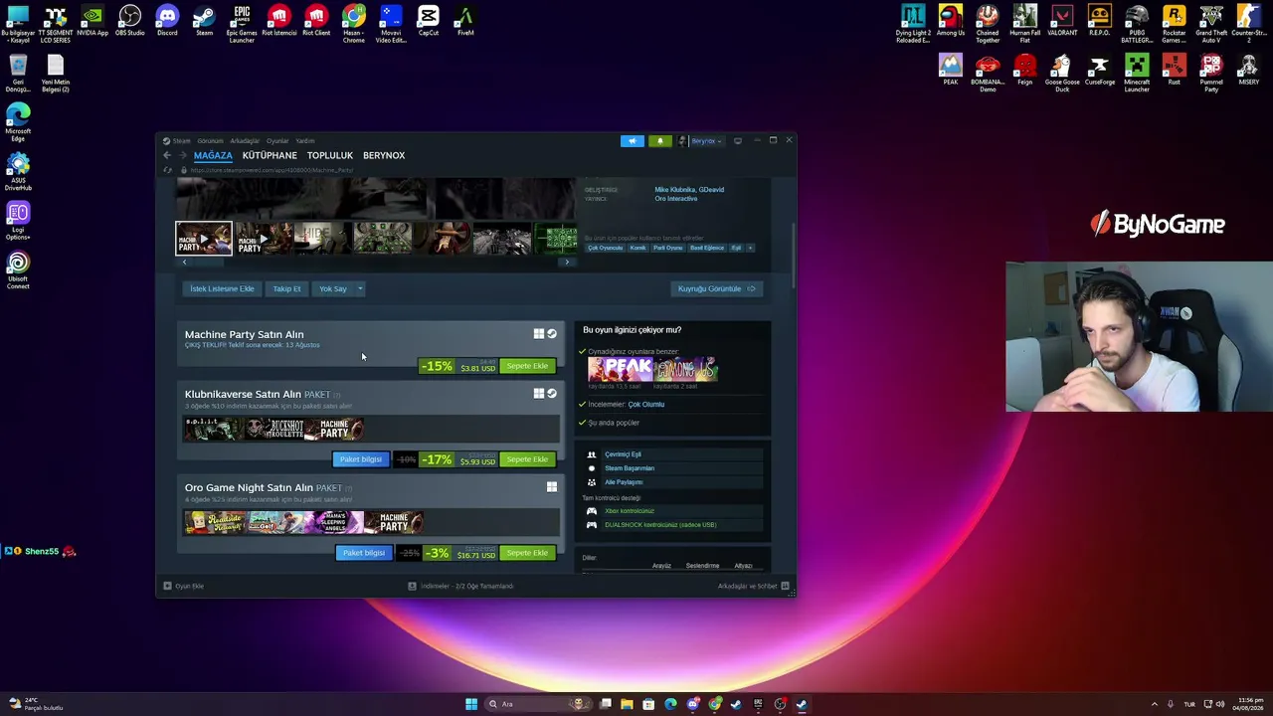
Task: Click the Downloads icon in Steam's bottom bar
Action: [412, 586]
